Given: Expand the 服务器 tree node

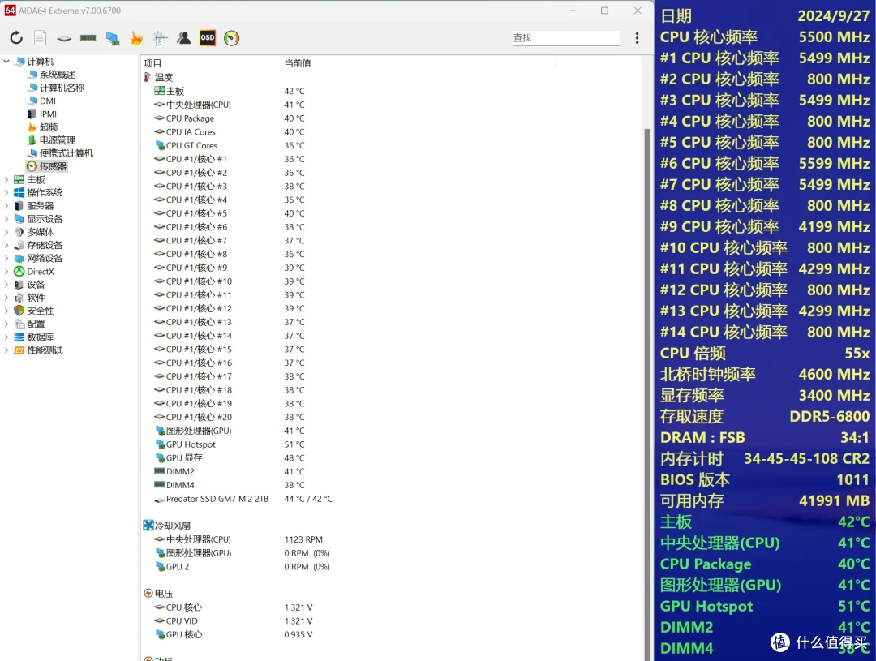Looking at the screenshot, I should pos(6,206).
